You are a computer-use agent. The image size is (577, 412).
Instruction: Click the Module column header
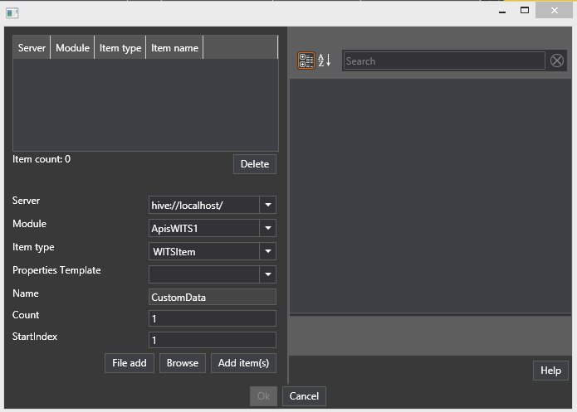tap(72, 48)
